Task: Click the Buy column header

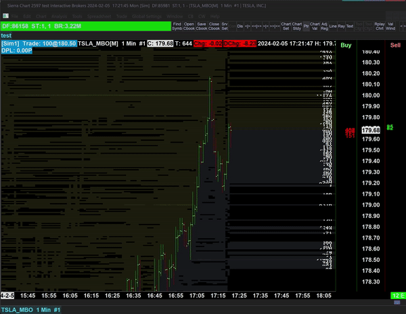Action: tap(346, 45)
